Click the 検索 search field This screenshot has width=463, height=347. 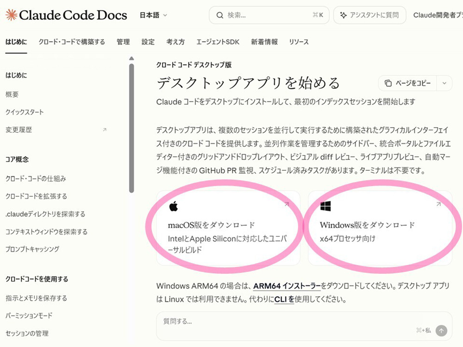click(269, 15)
